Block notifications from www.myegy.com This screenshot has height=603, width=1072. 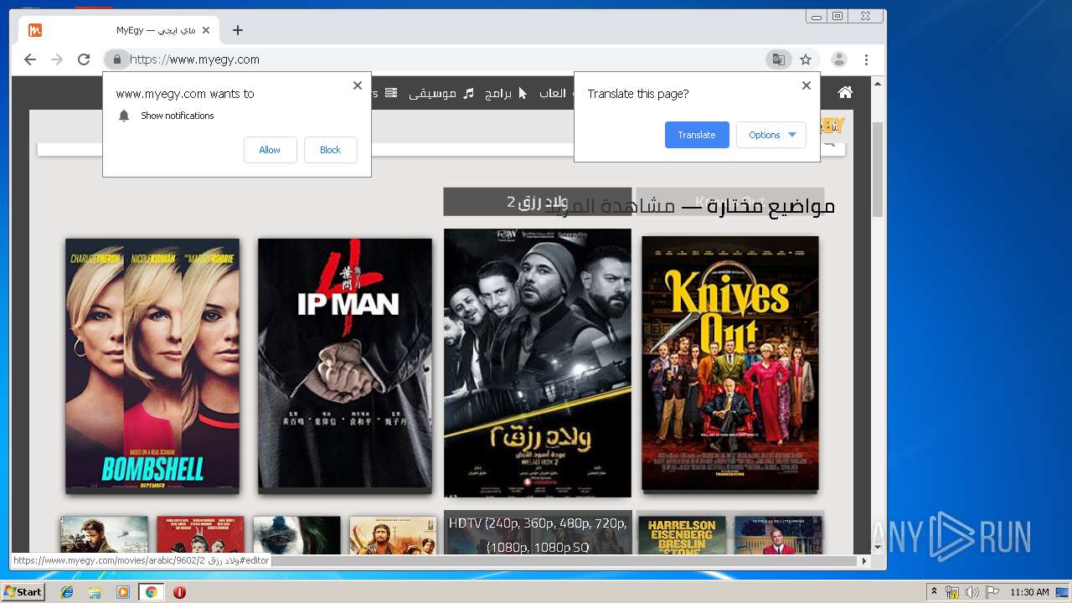(330, 150)
